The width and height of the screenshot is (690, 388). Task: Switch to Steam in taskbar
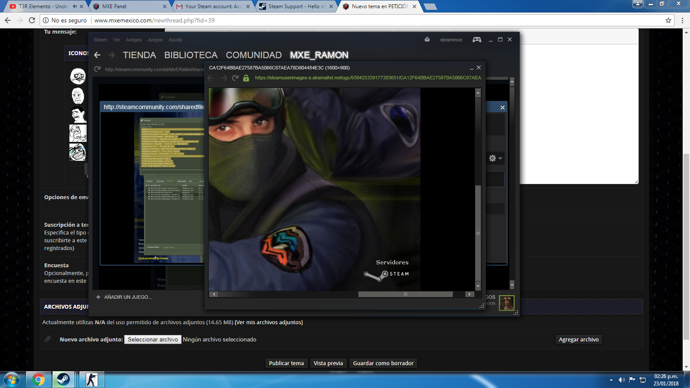coord(64,380)
